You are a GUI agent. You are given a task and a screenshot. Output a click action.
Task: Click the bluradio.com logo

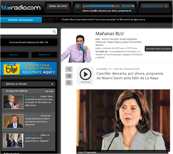[x=21, y=7]
